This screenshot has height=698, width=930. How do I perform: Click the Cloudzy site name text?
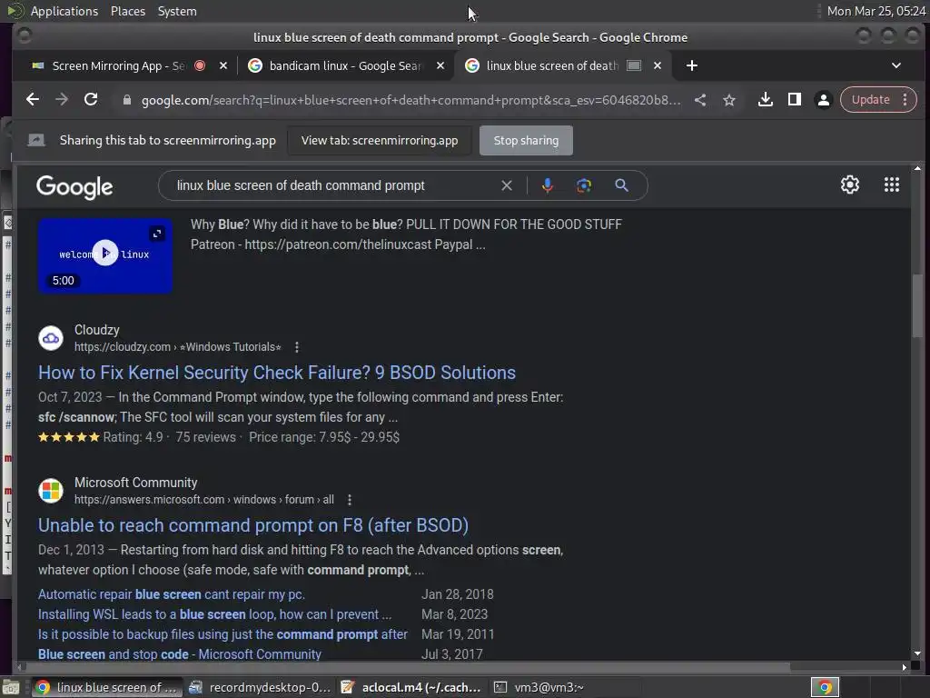pyautogui.click(x=96, y=329)
